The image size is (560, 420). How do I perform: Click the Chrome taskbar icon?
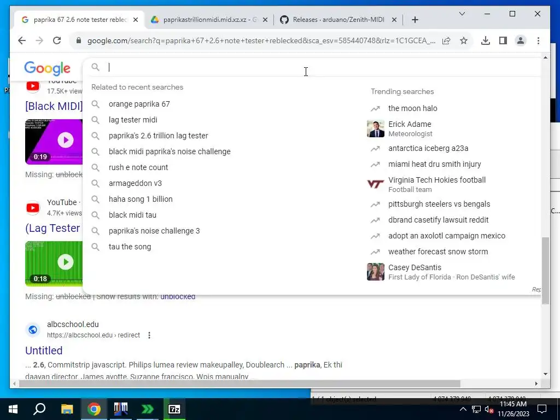click(x=94, y=409)
